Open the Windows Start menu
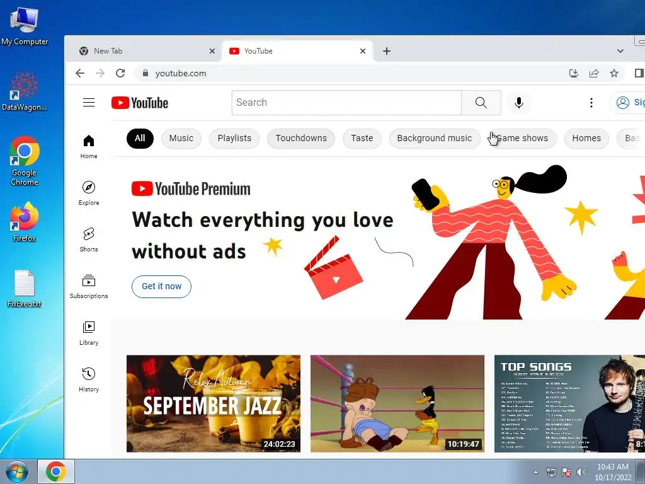The image size is (645, 484). 16,471
